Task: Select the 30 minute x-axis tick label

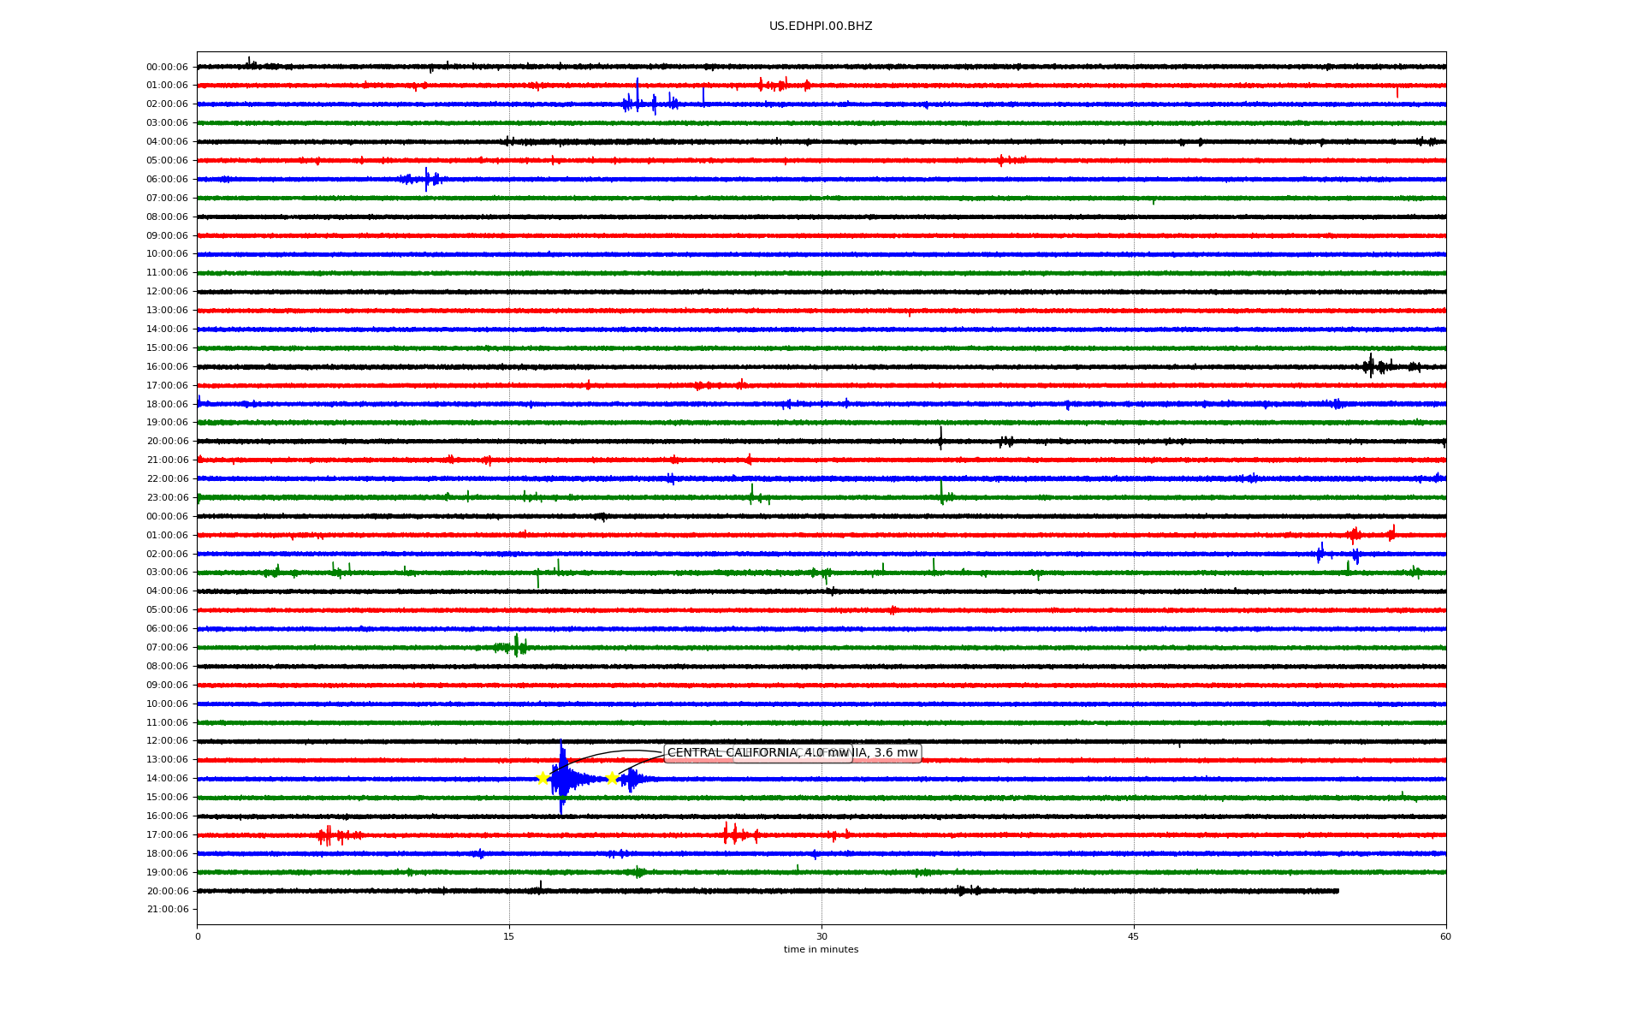Action: 821,936
